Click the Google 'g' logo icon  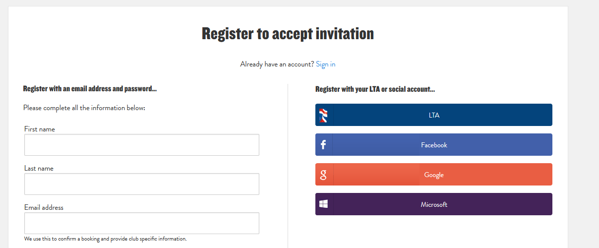[323, 175]
